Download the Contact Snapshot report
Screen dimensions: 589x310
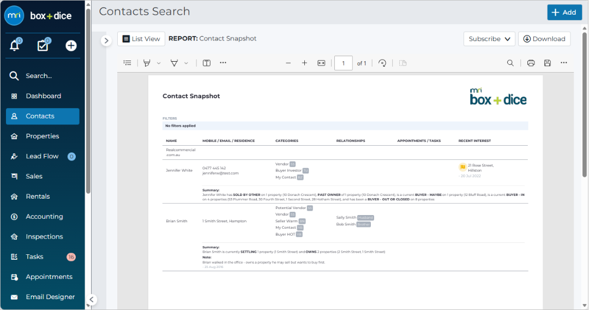[x=544, y=39]
